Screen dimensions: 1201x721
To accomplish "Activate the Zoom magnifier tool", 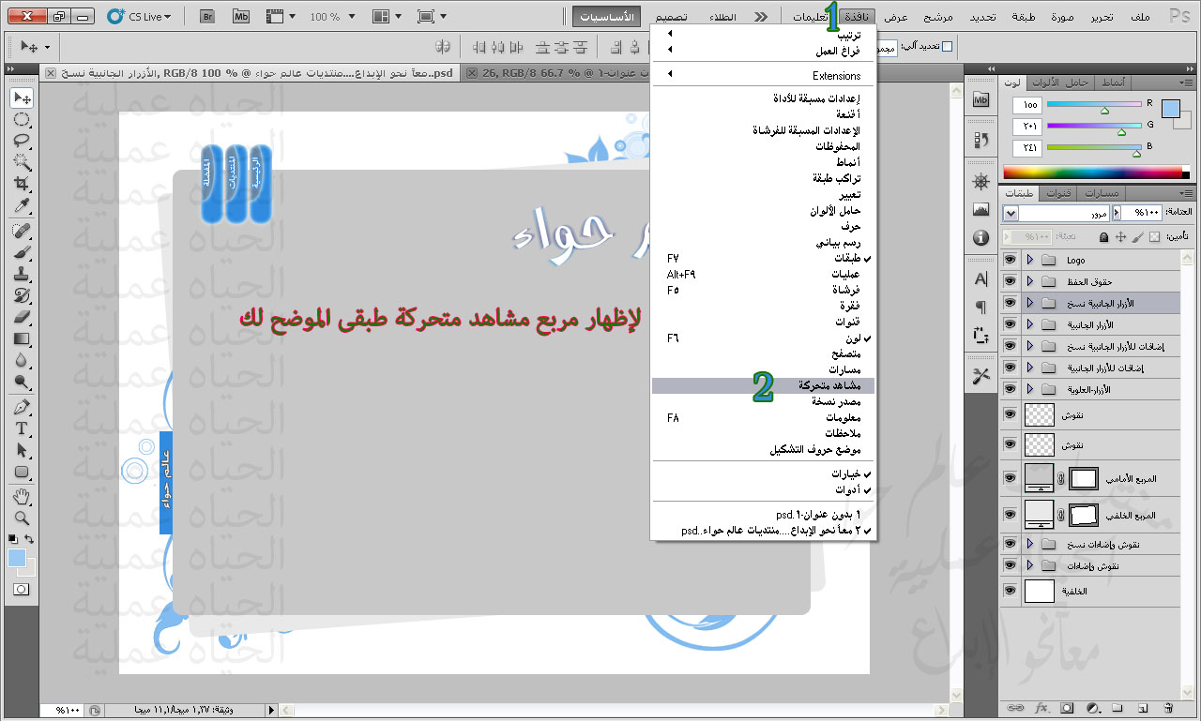I will 22,518.
